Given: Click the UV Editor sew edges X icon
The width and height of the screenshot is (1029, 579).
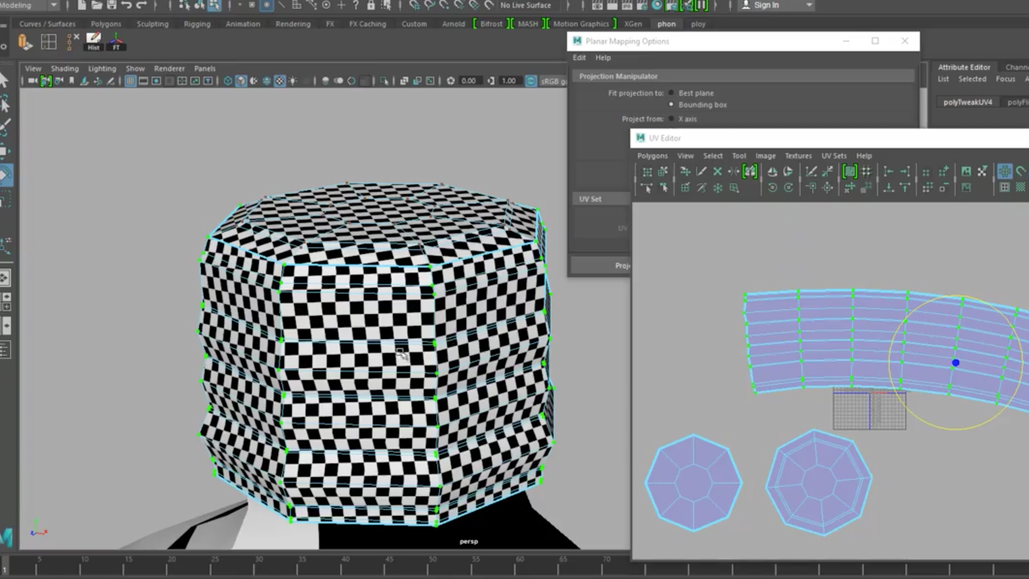Looking at the screenshot, I should 717,171.
